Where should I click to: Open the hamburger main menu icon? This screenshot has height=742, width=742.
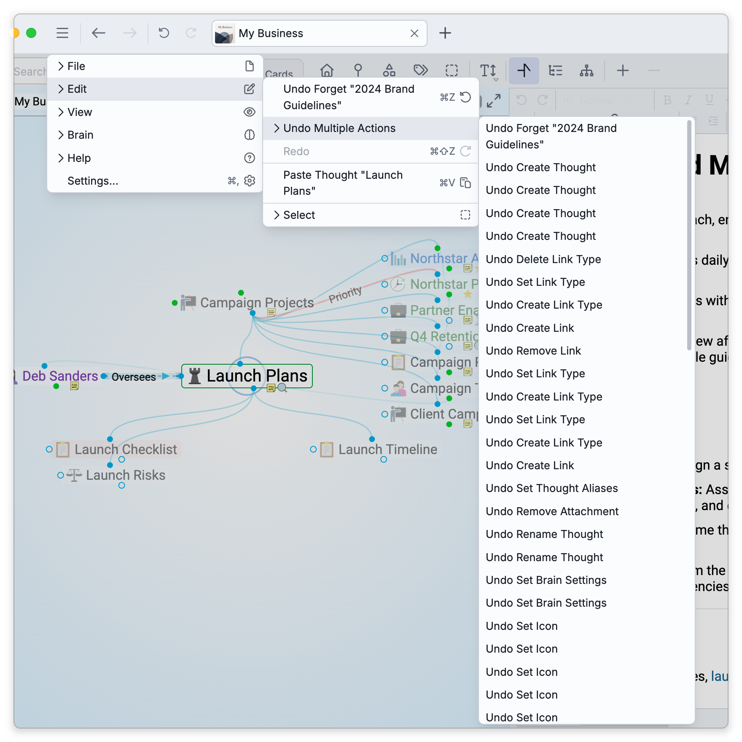coord(62,33)
